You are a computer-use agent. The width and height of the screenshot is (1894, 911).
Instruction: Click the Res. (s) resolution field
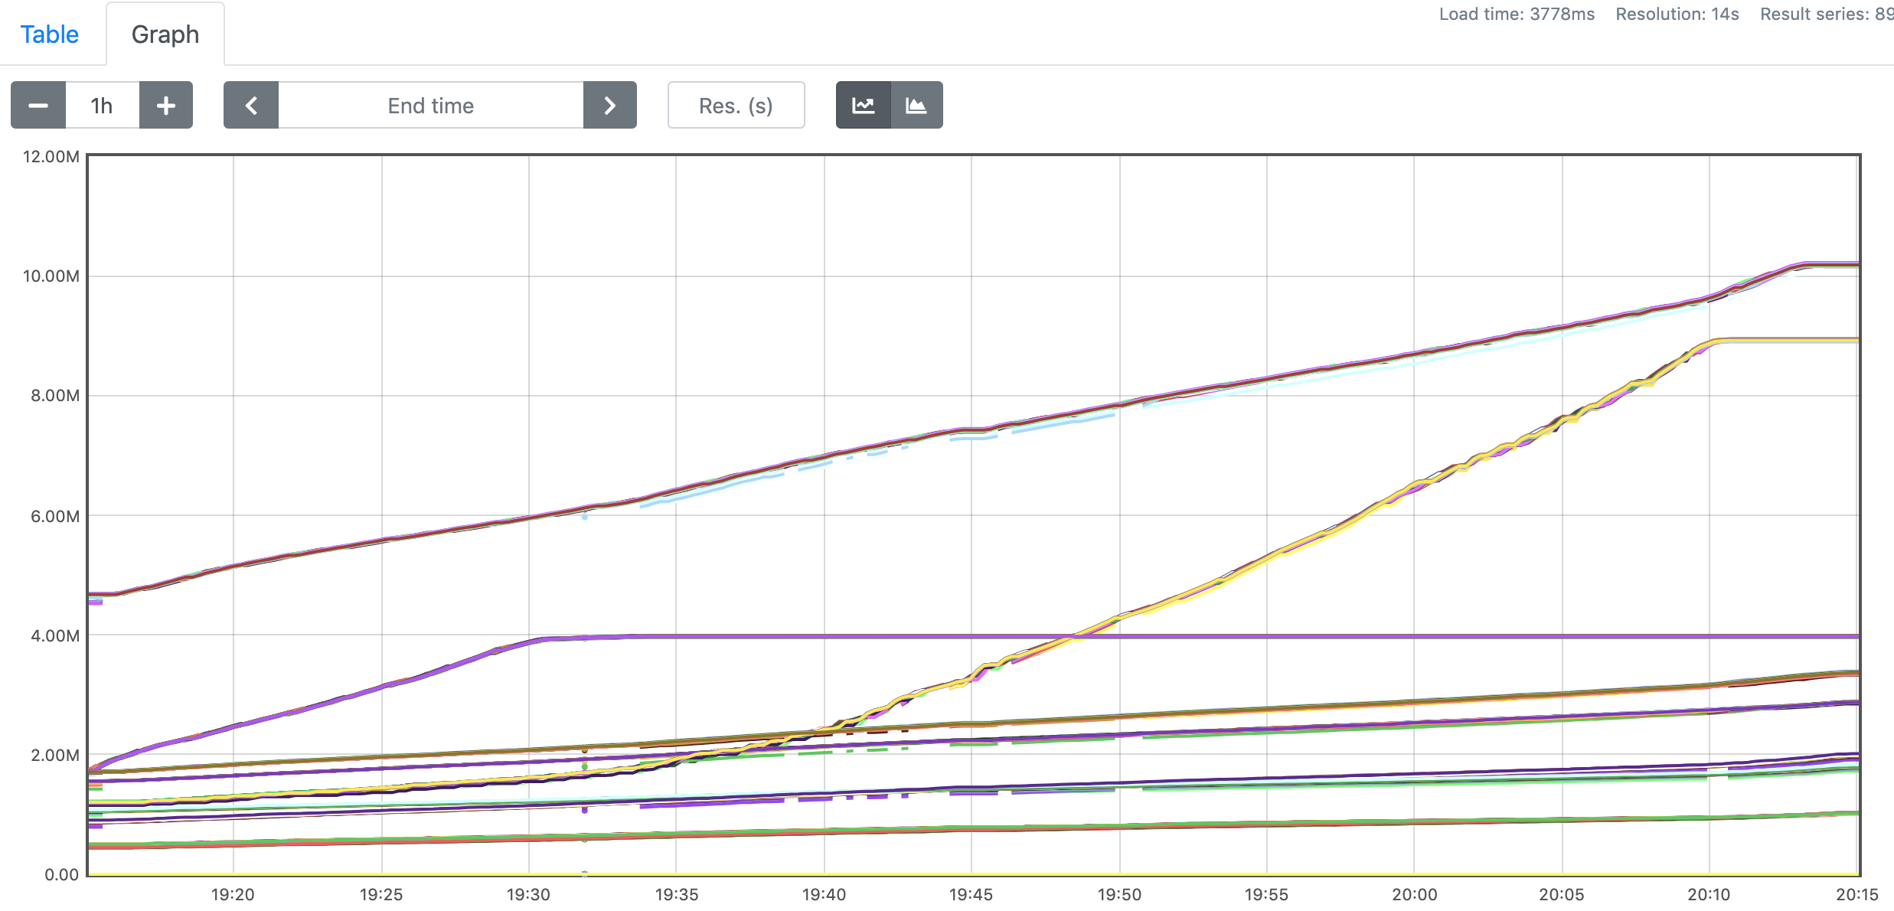[x=736, y=106]
